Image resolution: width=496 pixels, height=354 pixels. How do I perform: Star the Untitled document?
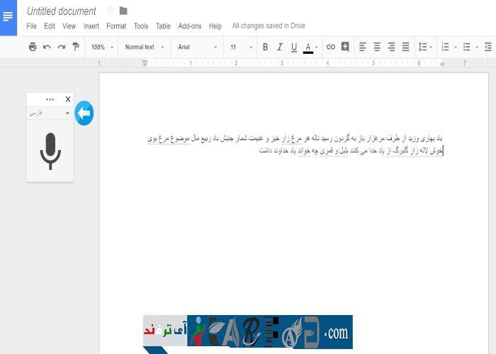point(110,11)
